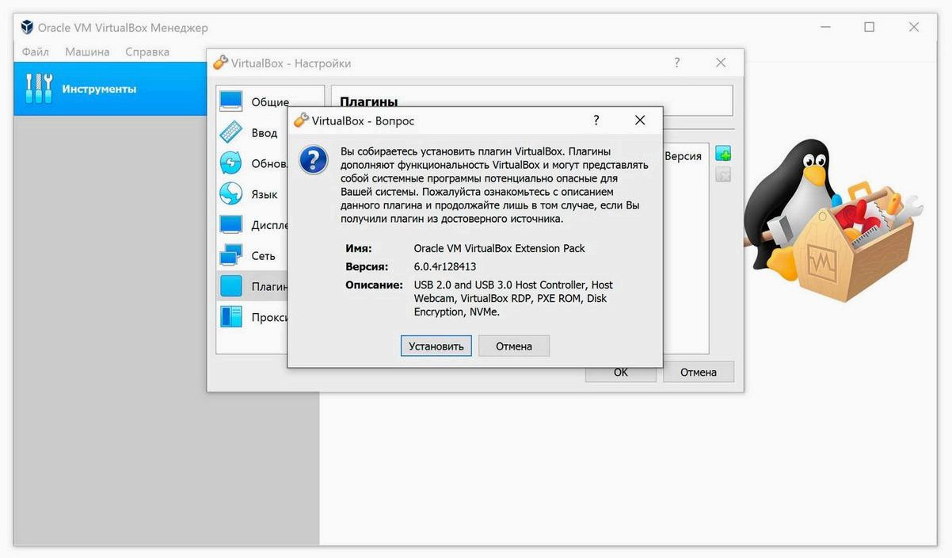Screen dimensions: 952x558
Task: Close the VirtualBox - Настройки window
Action: [721, 63]
